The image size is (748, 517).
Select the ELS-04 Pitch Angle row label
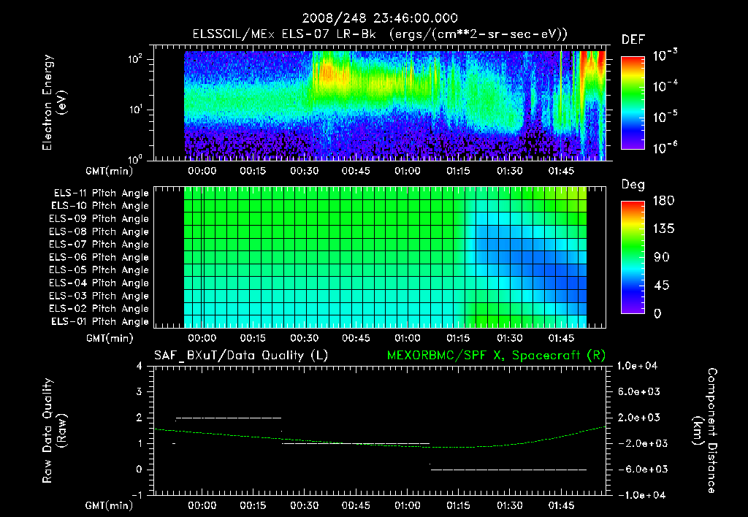click(x=99, y=283)
